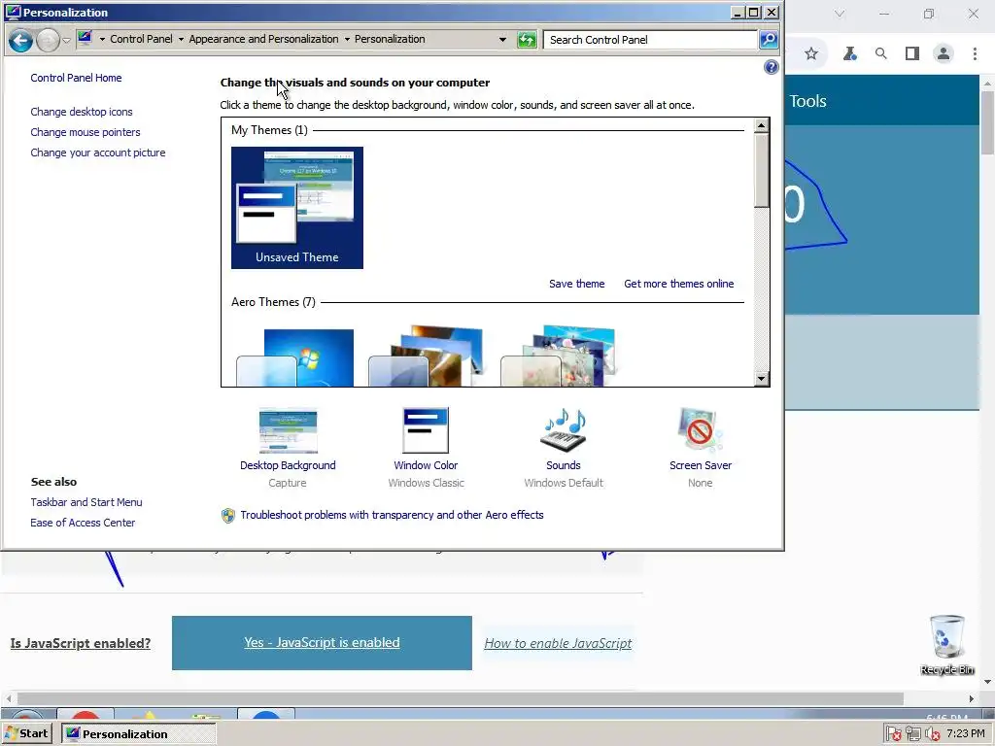995x746 pixels.
Task: Click the Desktop Background text link
Action: [x=288, y=465]
